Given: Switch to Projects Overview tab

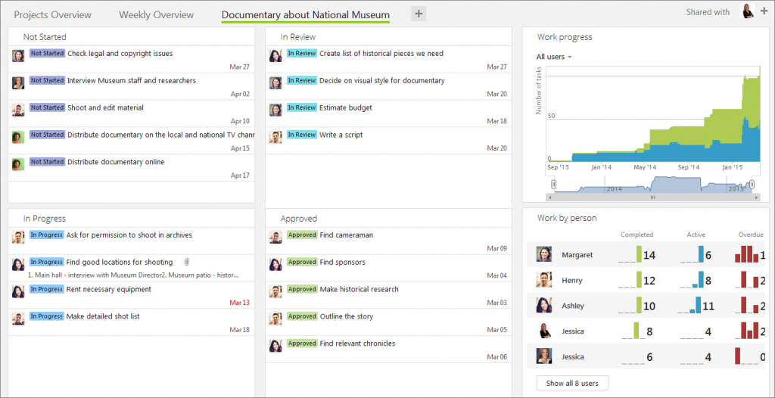Looking at the screenshot, I should (52, 14).
